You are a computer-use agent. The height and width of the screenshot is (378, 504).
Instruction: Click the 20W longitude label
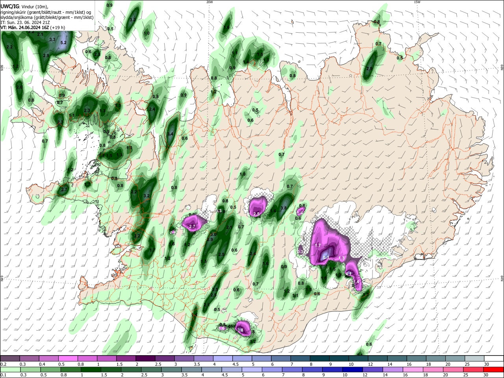coord(209,2)
